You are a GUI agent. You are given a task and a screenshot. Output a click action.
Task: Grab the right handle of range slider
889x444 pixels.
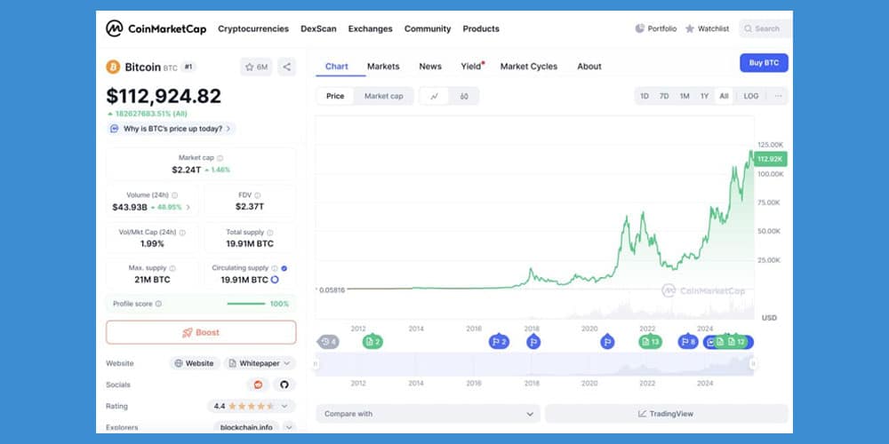754,364
